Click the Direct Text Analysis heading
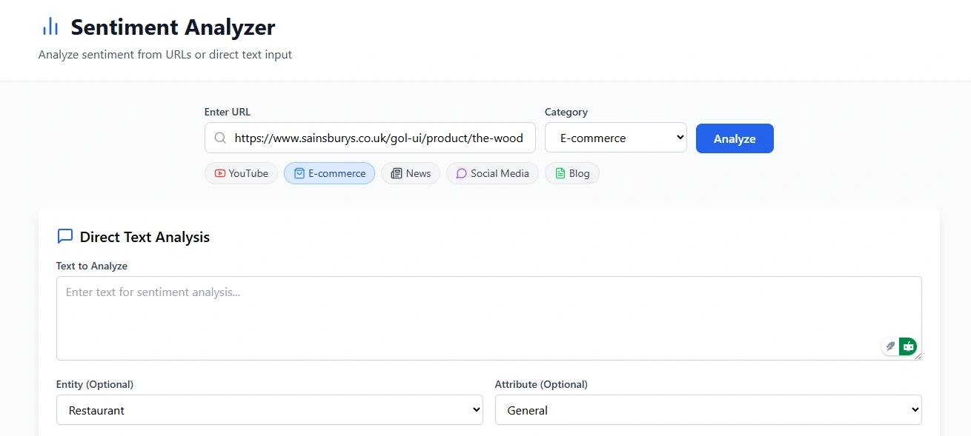Screen dimensions: 971x436 145,237
